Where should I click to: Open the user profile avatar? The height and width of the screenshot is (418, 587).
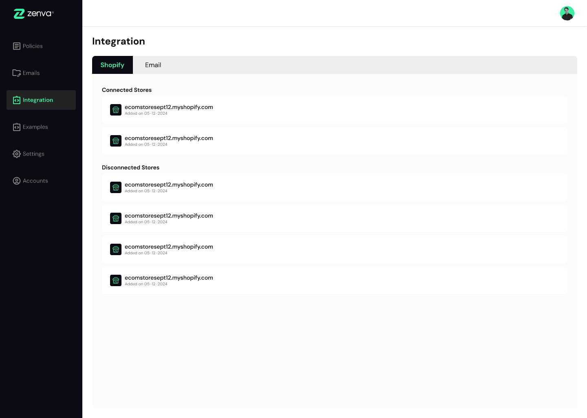tap(567, 13)
